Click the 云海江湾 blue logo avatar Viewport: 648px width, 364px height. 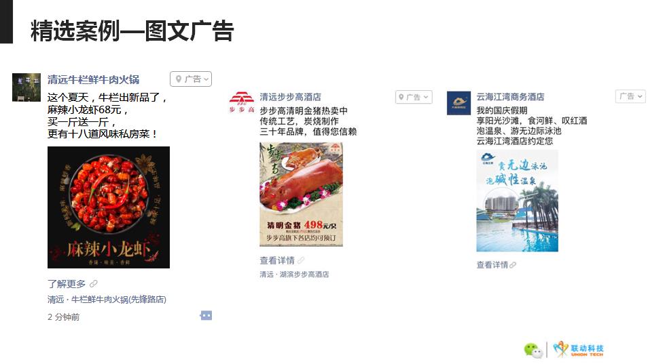[x=458, y=103]
